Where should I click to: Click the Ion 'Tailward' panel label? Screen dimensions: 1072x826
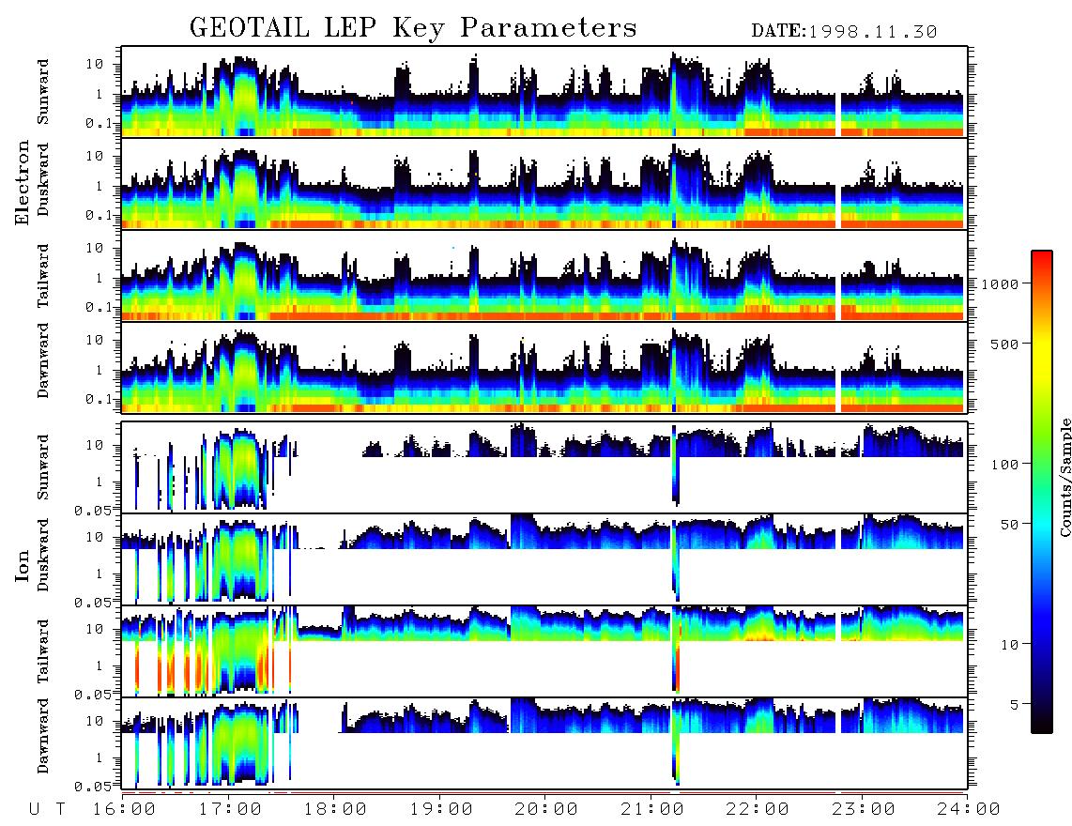[x=43, y=651]
